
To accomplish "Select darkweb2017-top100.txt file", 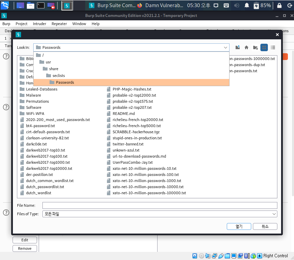I will click(x=44, y=156).
